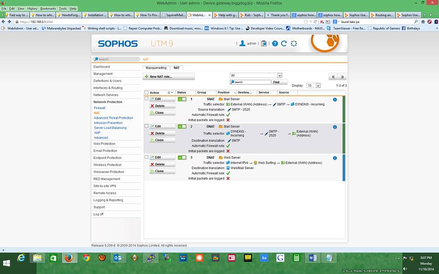This screenshot has width=439, height=274.
Task: Open the Display count dropdown
Action: (313, 86)
